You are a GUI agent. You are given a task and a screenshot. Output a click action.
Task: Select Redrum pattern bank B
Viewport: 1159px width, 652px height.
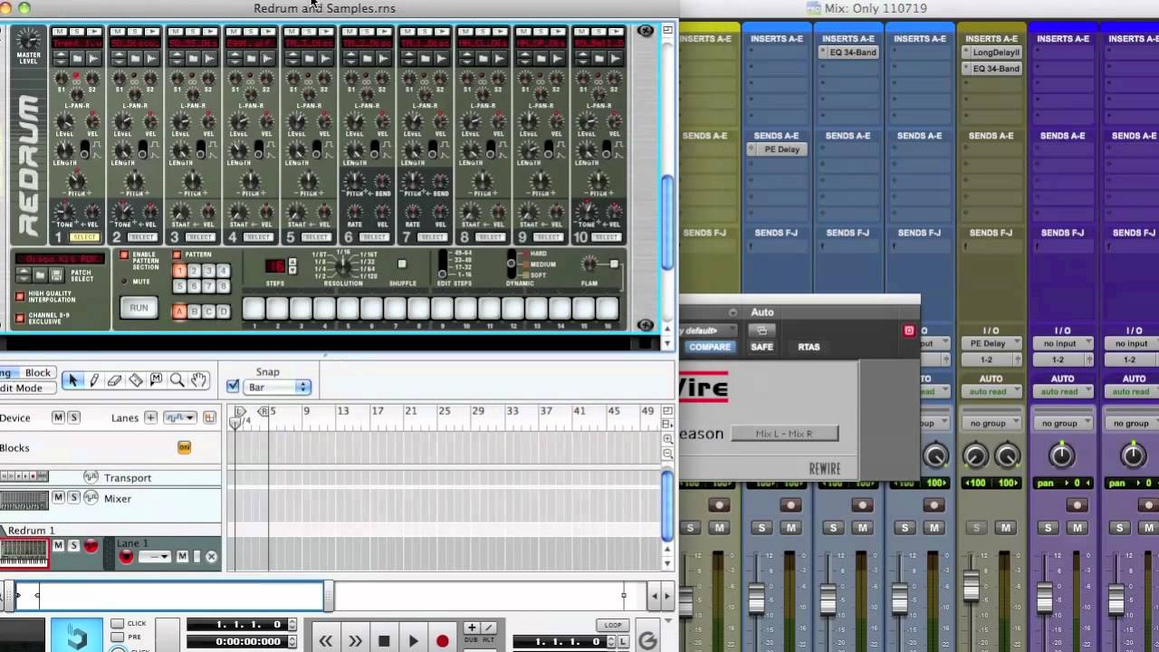point(194,312)
